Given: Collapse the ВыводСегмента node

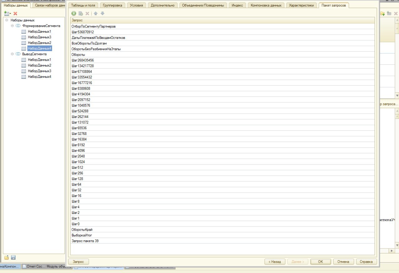Looking at the screenshot, I should click(12, 54).
